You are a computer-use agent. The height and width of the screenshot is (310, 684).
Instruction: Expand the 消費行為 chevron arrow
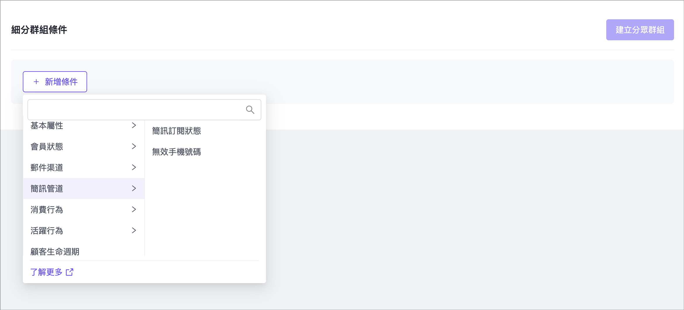click(134, 209)
